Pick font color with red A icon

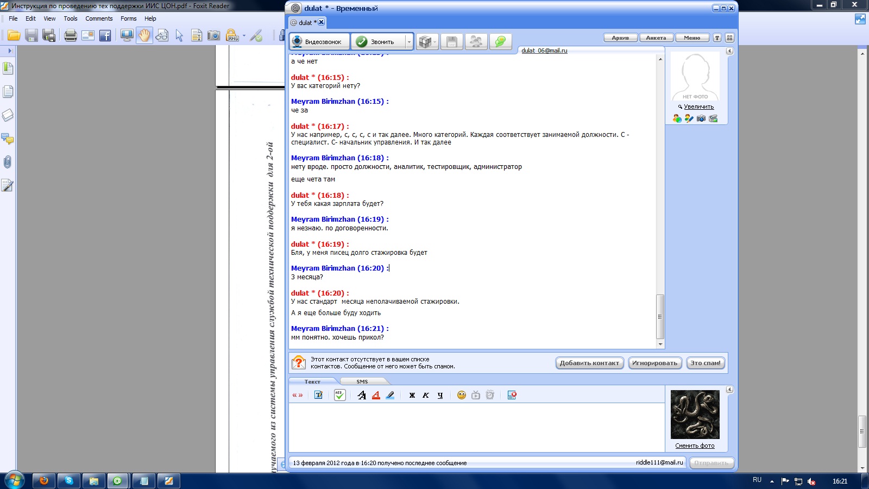pyautogui.click(x=376, y=395)
